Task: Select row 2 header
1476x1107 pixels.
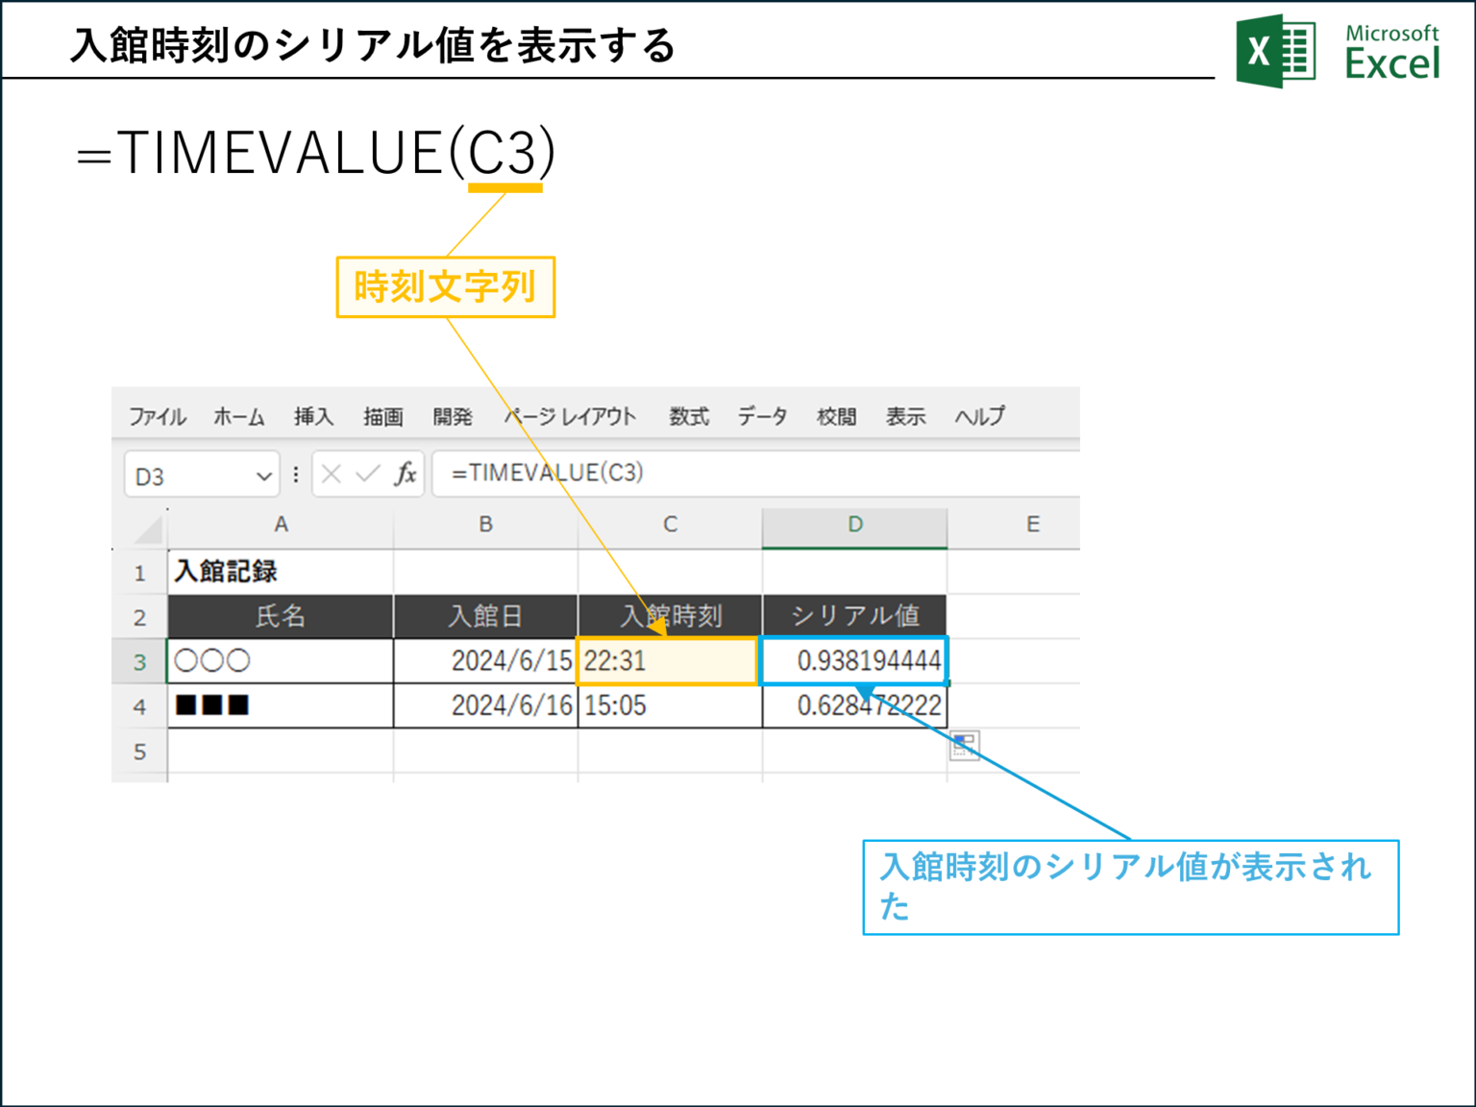Action: pos(139,617)
